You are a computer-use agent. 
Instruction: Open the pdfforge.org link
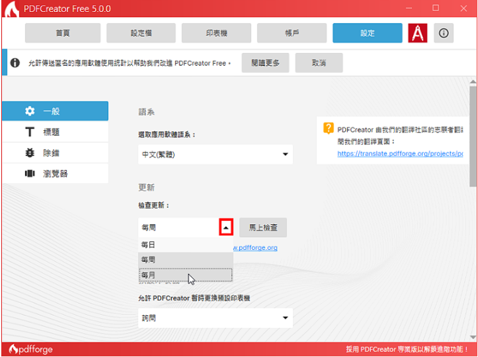coord(256,247)
